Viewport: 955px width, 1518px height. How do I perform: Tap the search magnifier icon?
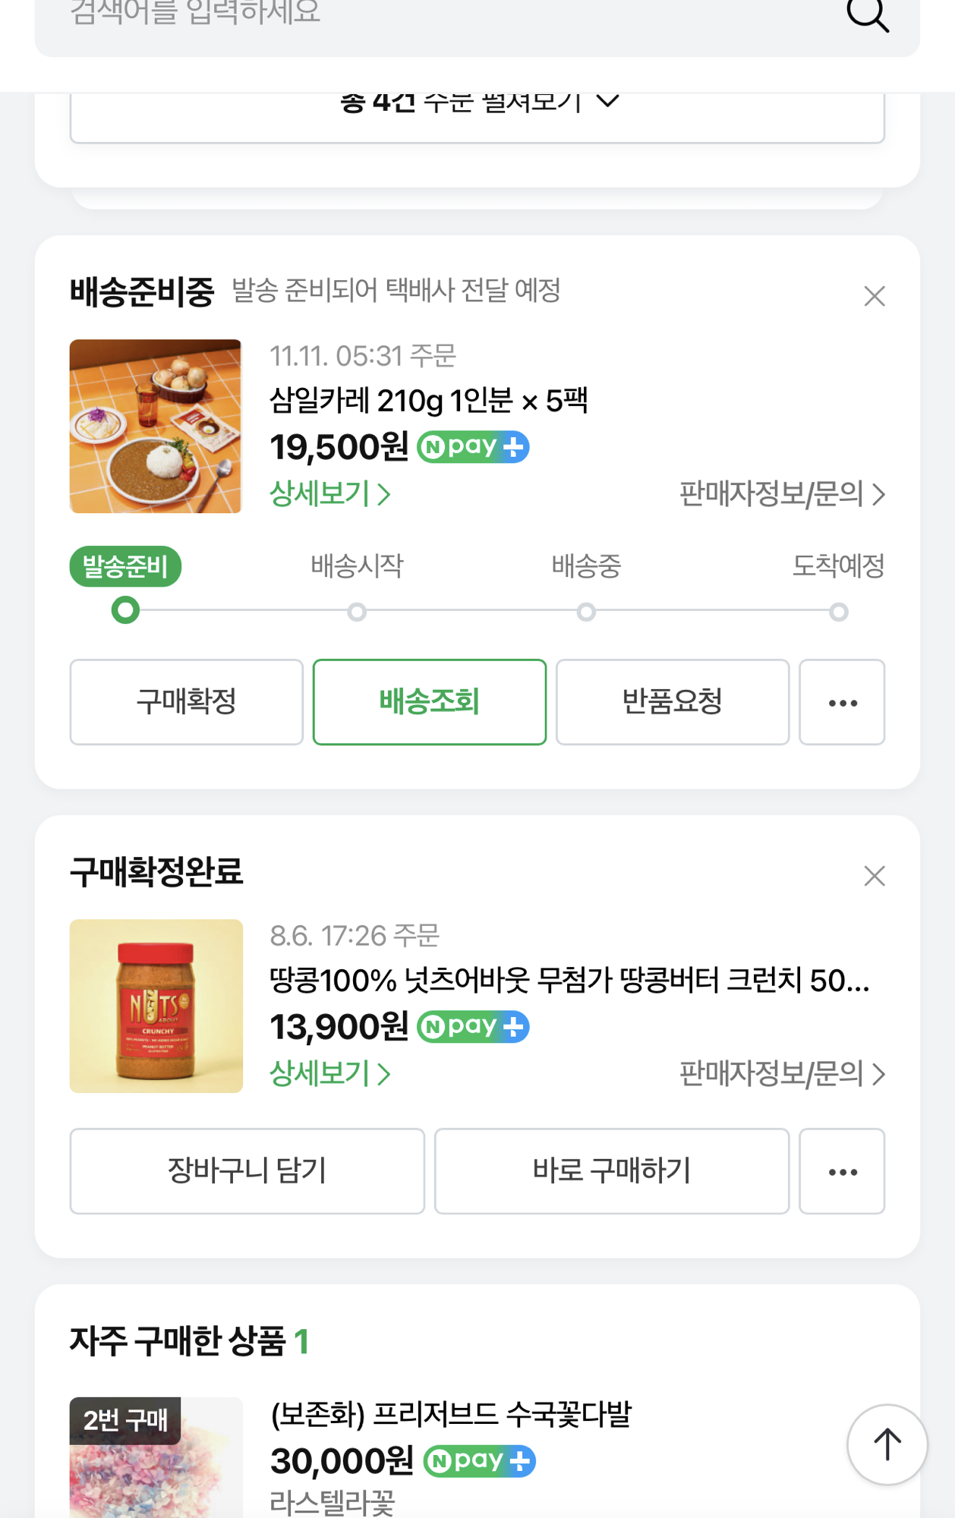867,15
